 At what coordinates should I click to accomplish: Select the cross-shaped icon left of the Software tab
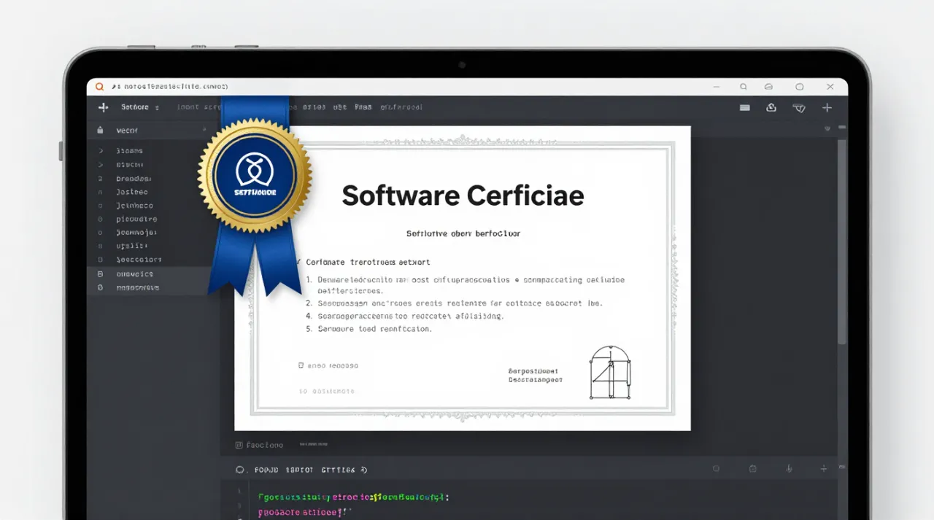[103, 107]
